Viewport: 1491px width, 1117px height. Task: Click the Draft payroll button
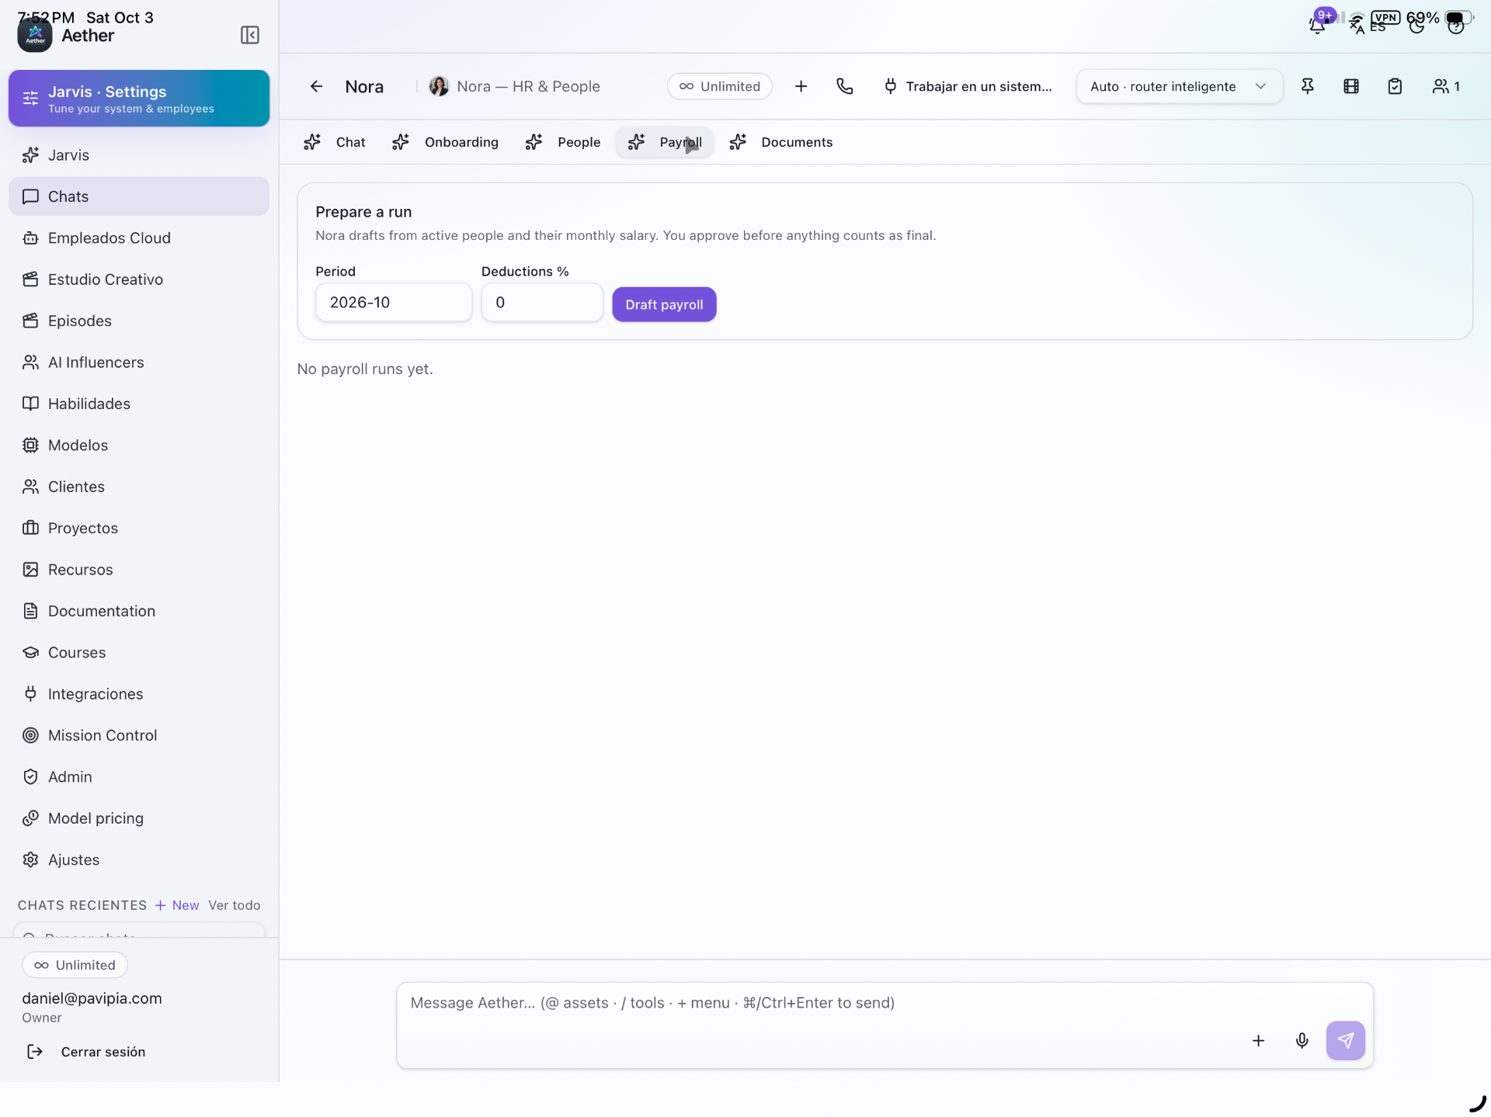(664, 304)
